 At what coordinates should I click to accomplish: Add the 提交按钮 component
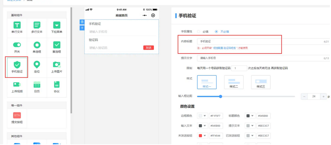(x=17, y=116)
